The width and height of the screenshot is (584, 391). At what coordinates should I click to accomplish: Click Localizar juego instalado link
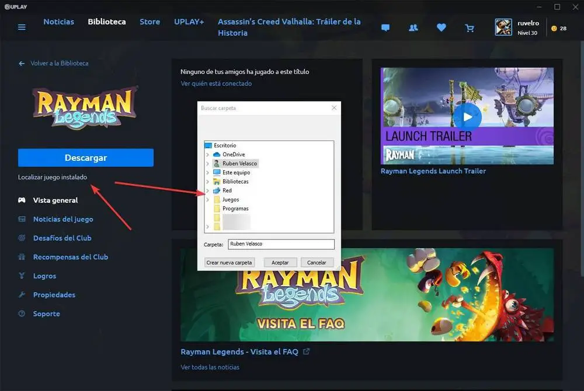(53, 177)
